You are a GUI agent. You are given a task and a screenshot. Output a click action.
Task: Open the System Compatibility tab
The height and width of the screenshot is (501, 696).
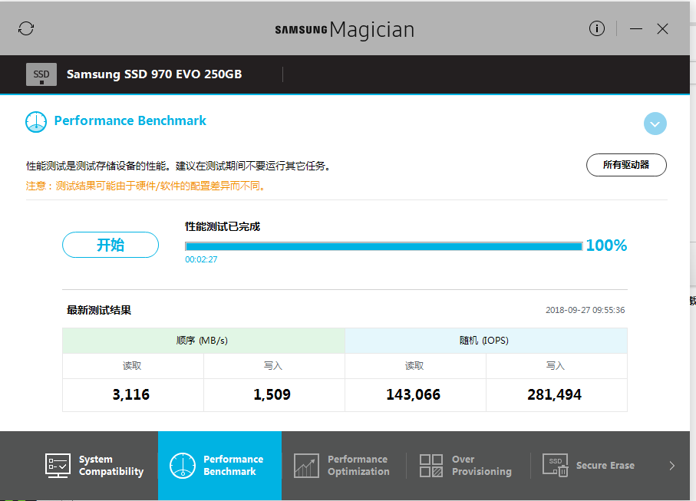(95, 466)
